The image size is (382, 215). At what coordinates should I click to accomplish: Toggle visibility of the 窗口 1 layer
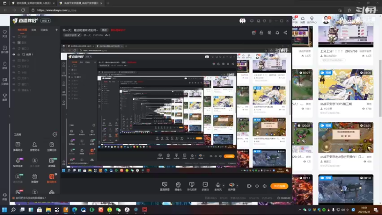(14, 85)
